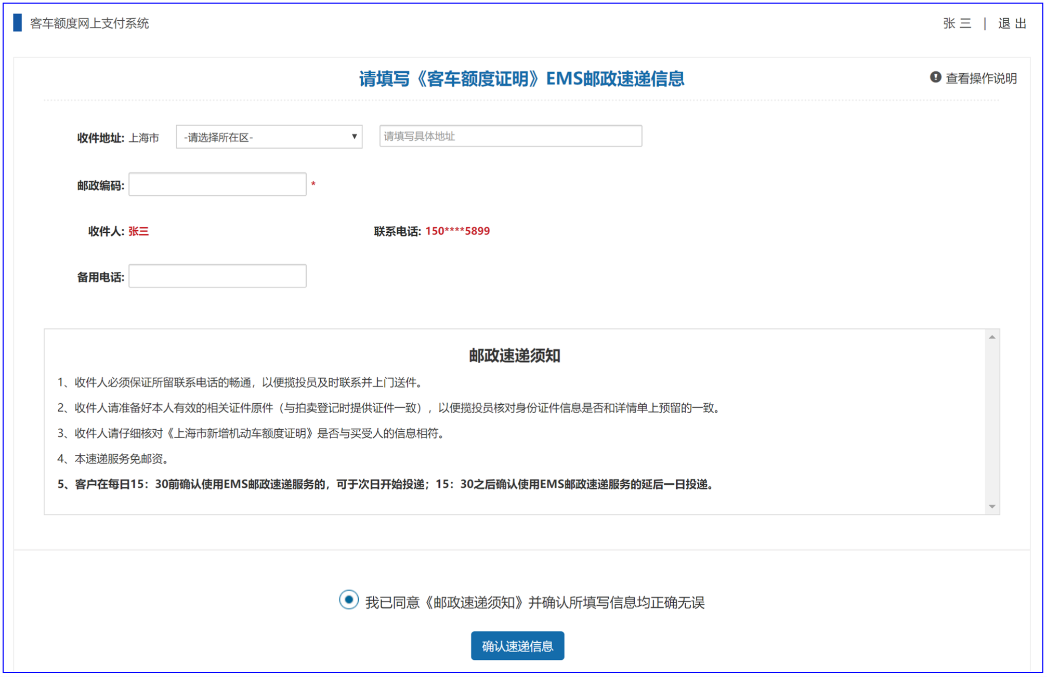Click the 客车额度网上支付系统 header title

pos(89,23)
